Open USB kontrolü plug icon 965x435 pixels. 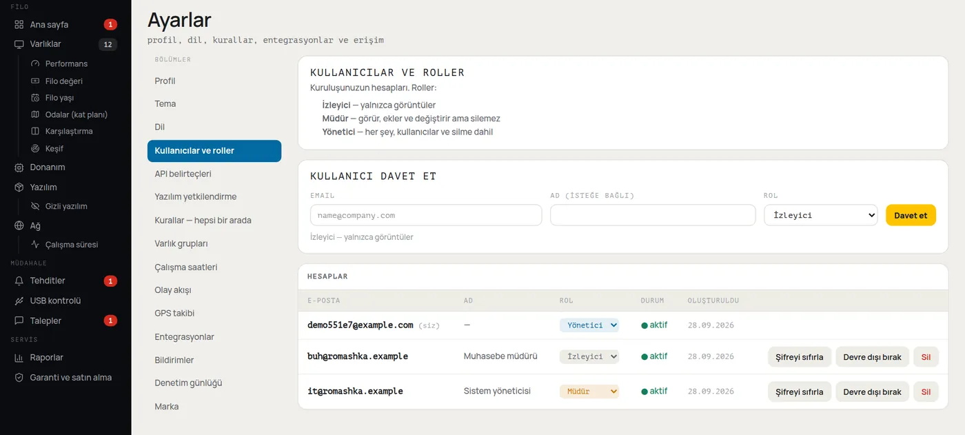[x=19, y=301]
